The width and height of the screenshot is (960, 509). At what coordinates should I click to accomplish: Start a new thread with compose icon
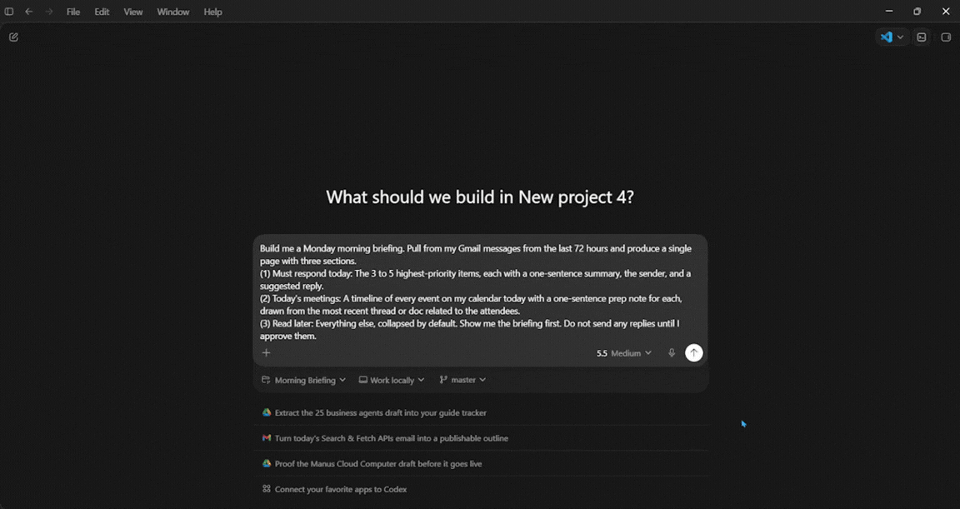[13, 37]
